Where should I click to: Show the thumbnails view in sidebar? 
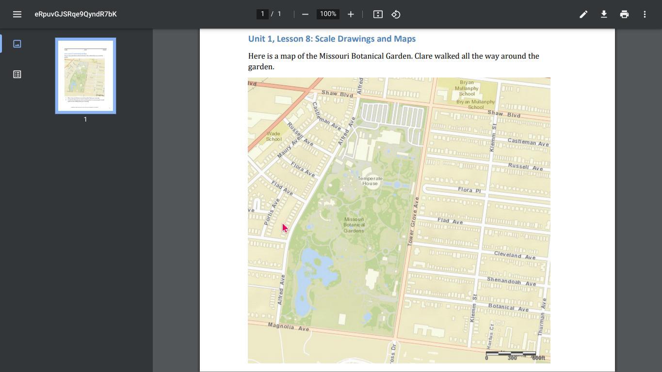[17, 44]
